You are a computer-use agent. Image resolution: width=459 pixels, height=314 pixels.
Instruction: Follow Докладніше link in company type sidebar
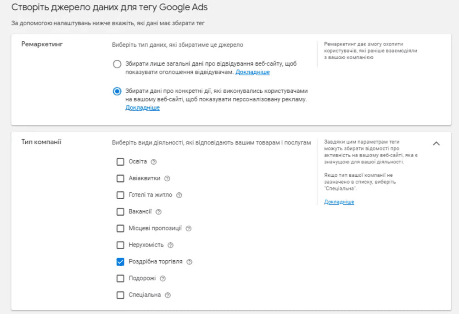pos(339,202)
